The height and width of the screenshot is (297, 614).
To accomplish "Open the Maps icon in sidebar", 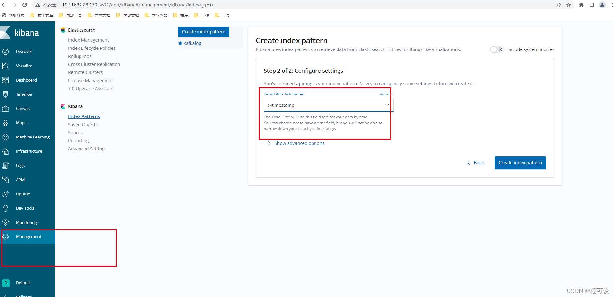I will pos(6,123).
